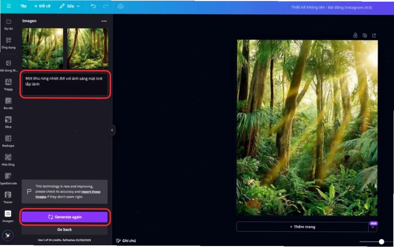Screen dimensions: 394x247
Task: Select the second generated forest thumbnail
Action: pyautogui.click(x=87, y=48)
